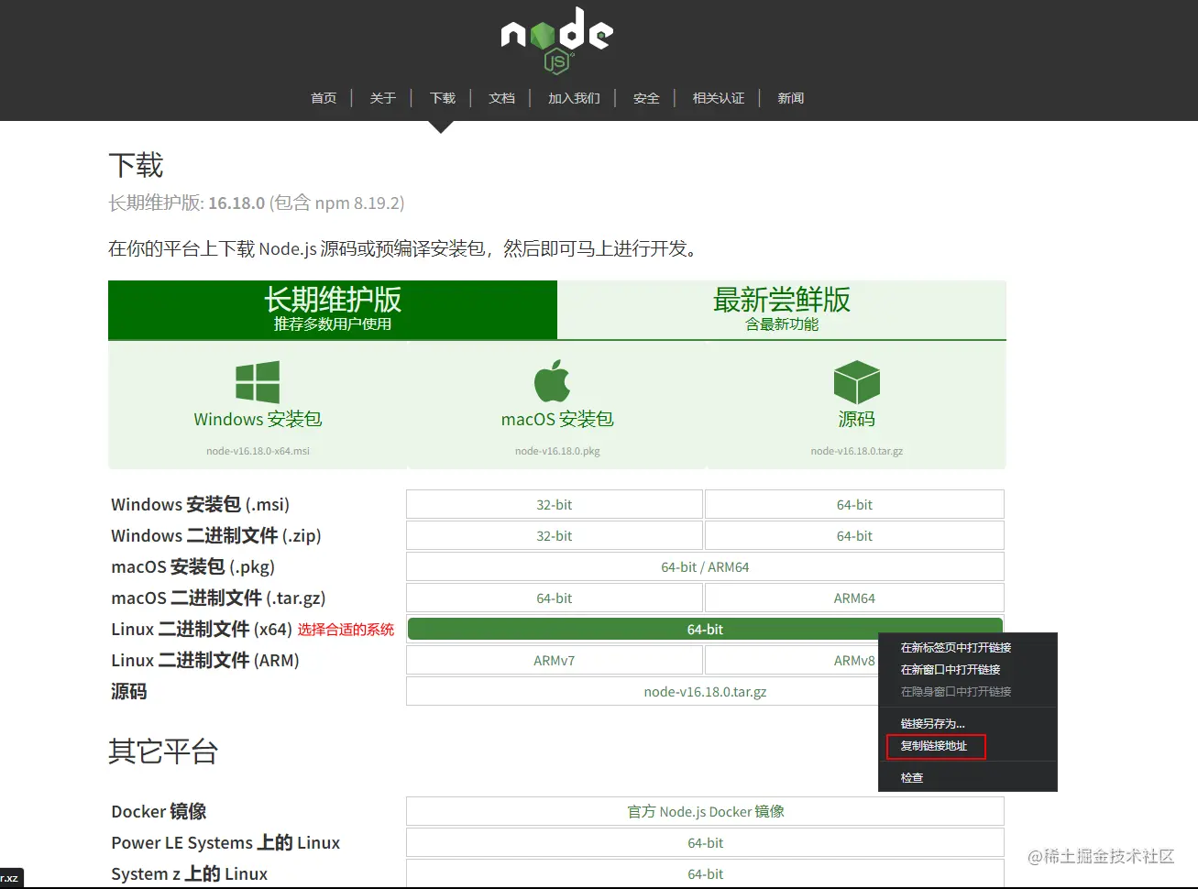Open the 新闻 navigation item

(x=791, y=98)
